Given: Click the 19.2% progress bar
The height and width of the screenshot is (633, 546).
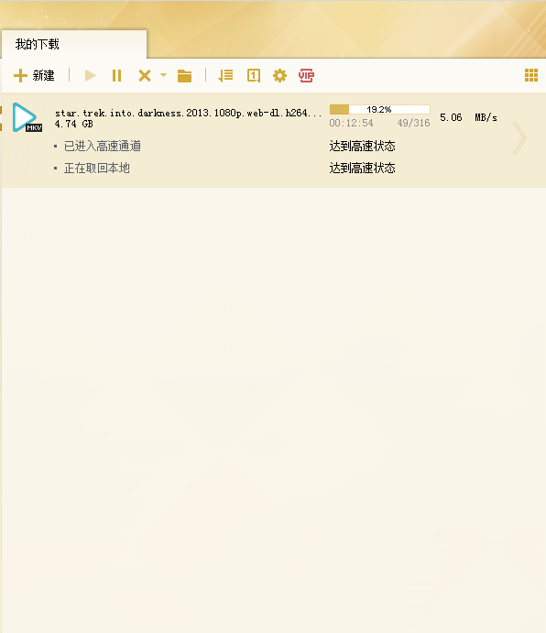Looking at the screenshot, I should pyautogui.click(x=379, y=109).
